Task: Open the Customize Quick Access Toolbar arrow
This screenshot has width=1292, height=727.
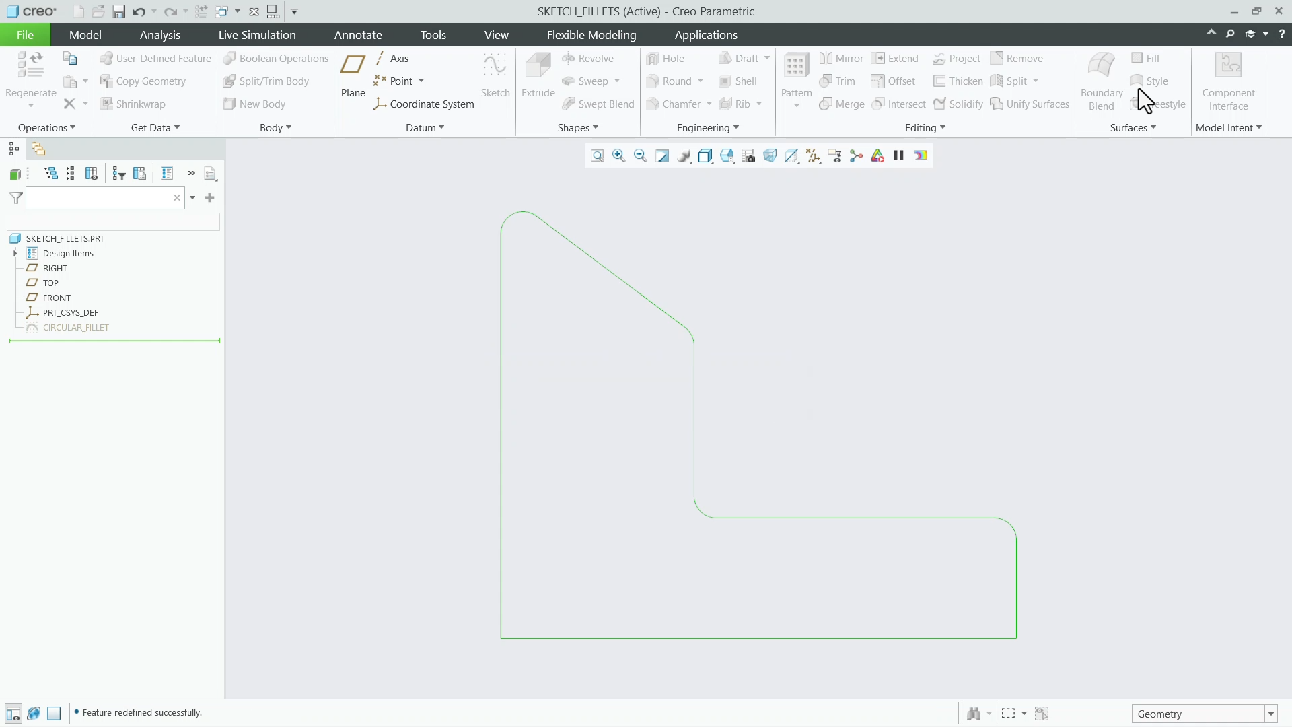Action: pyautogui.click(x=294, y=11)
